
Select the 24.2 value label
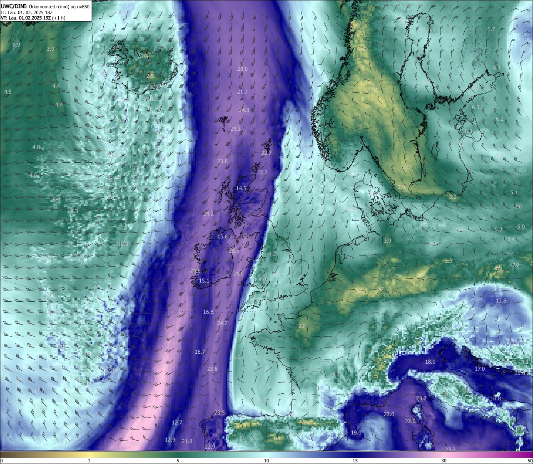coord(208,213)
